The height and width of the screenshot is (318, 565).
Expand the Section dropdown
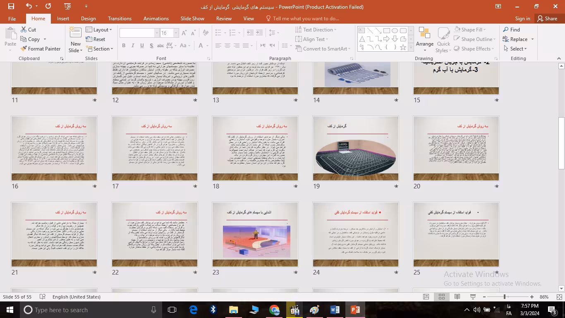point(99,49)
